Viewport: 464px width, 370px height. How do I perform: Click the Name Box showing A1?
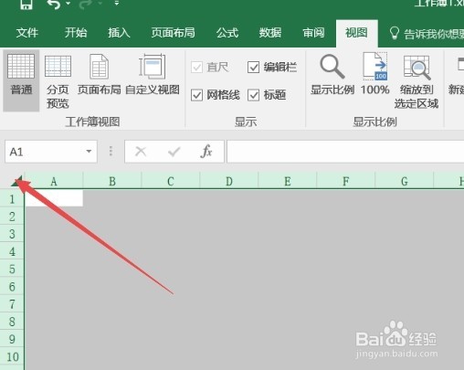(45, 152)
